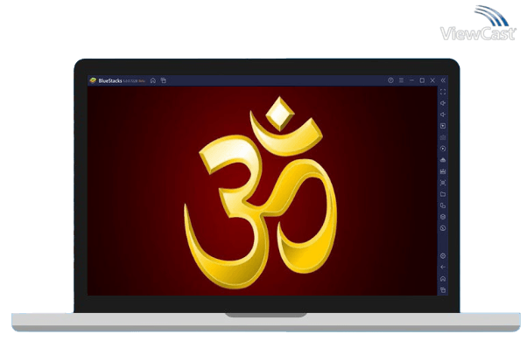
Task: Click the sync operations circular icon
Action: click(x=443, y=149)
